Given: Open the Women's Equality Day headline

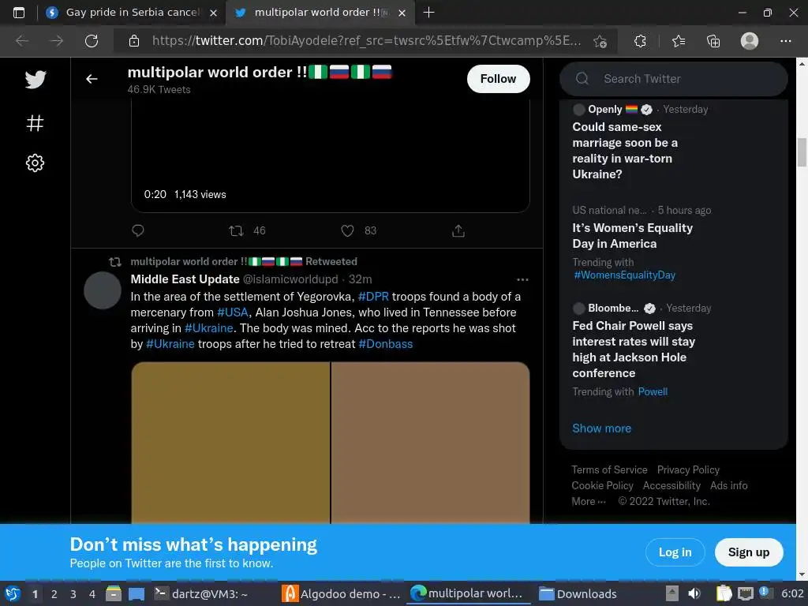Looking at the screenshot, I should (632, 235).
